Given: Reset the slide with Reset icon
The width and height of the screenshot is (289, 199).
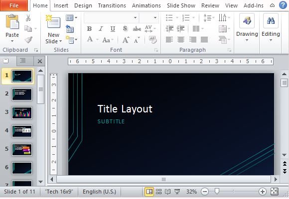Looking at the screenshot, I should click(70, 29).
